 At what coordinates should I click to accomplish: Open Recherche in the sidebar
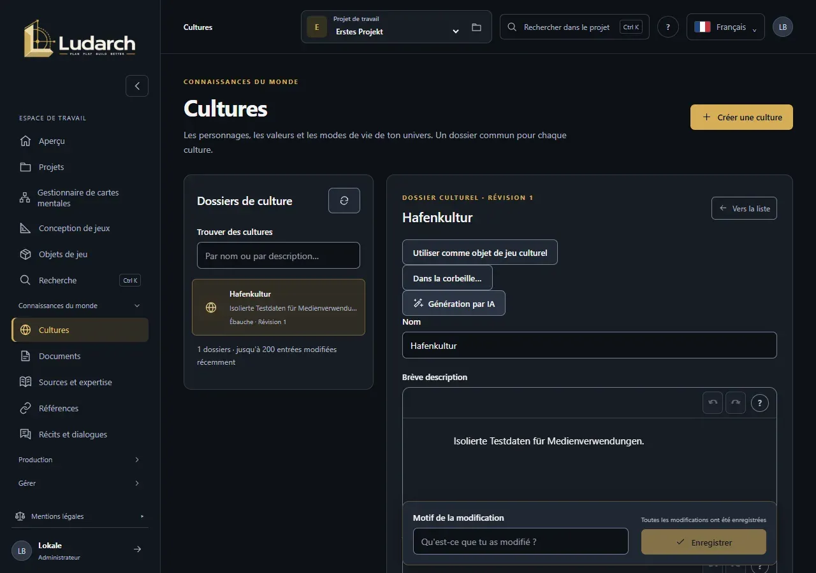[80, 280]
